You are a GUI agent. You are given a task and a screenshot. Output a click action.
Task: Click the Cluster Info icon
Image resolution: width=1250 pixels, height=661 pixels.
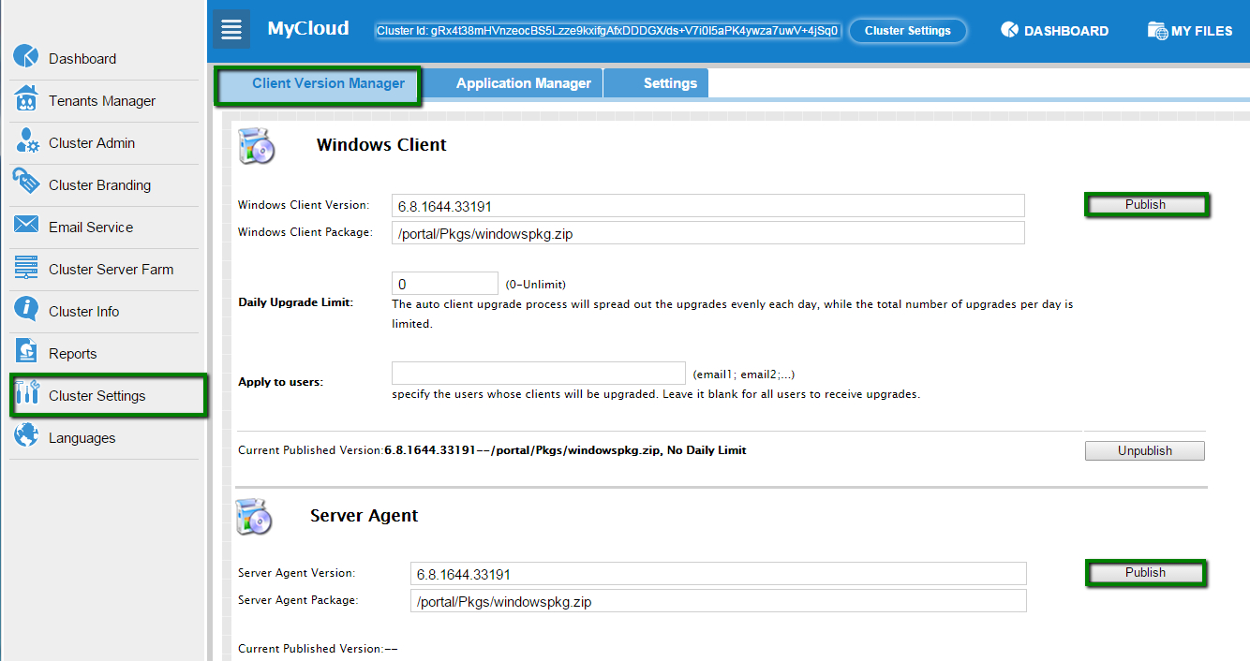[26, 310]
